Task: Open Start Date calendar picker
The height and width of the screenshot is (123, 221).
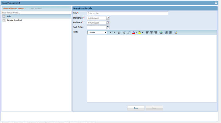Action: coord(108,18)
